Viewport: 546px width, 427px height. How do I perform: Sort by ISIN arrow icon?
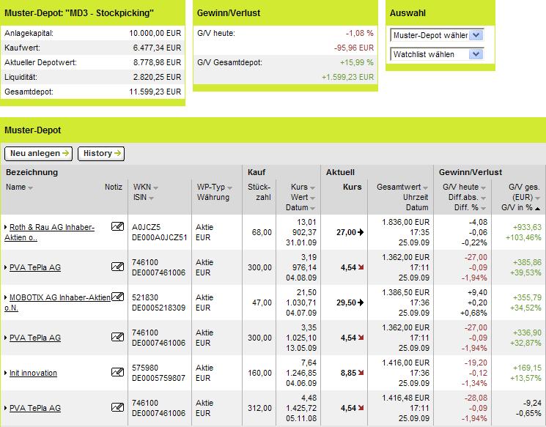click(151, 198)
